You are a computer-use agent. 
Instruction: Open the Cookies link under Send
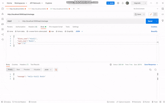click(154, 27)
